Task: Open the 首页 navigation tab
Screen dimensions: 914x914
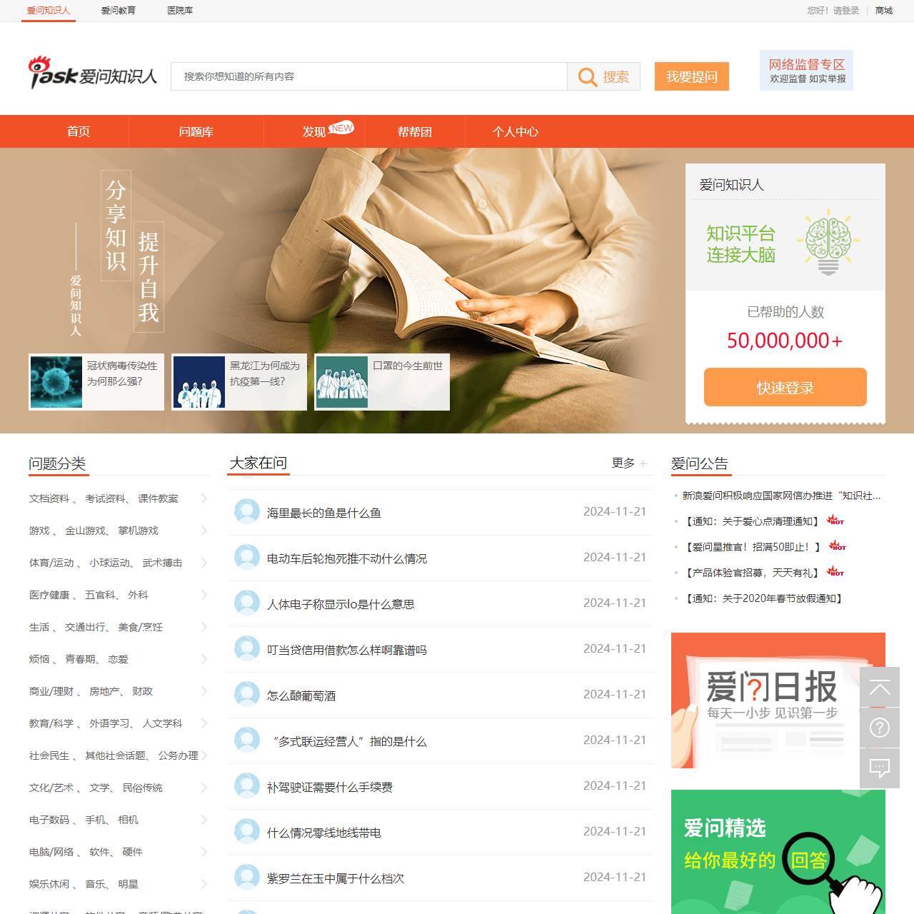Action: pyautogui.click(x=79, y=131)
